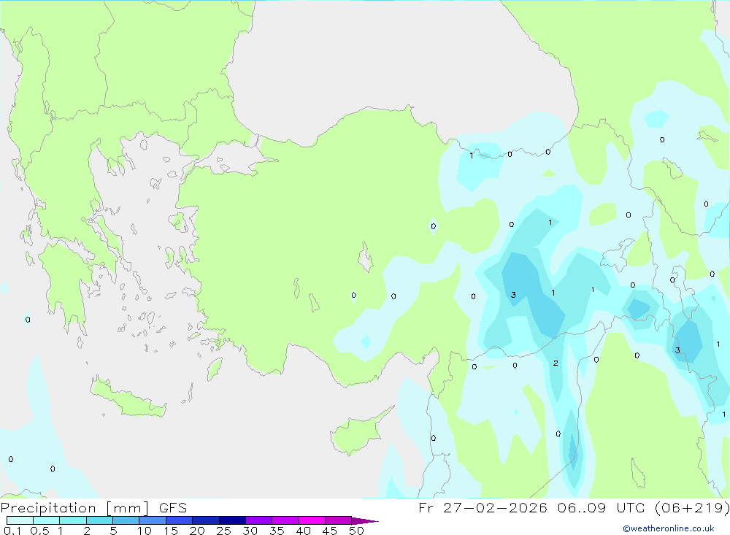This screenshot has width=730, height=535.
Task: Click the 'Fr 27-02-2026' date text
Action: tap(483, 507)
